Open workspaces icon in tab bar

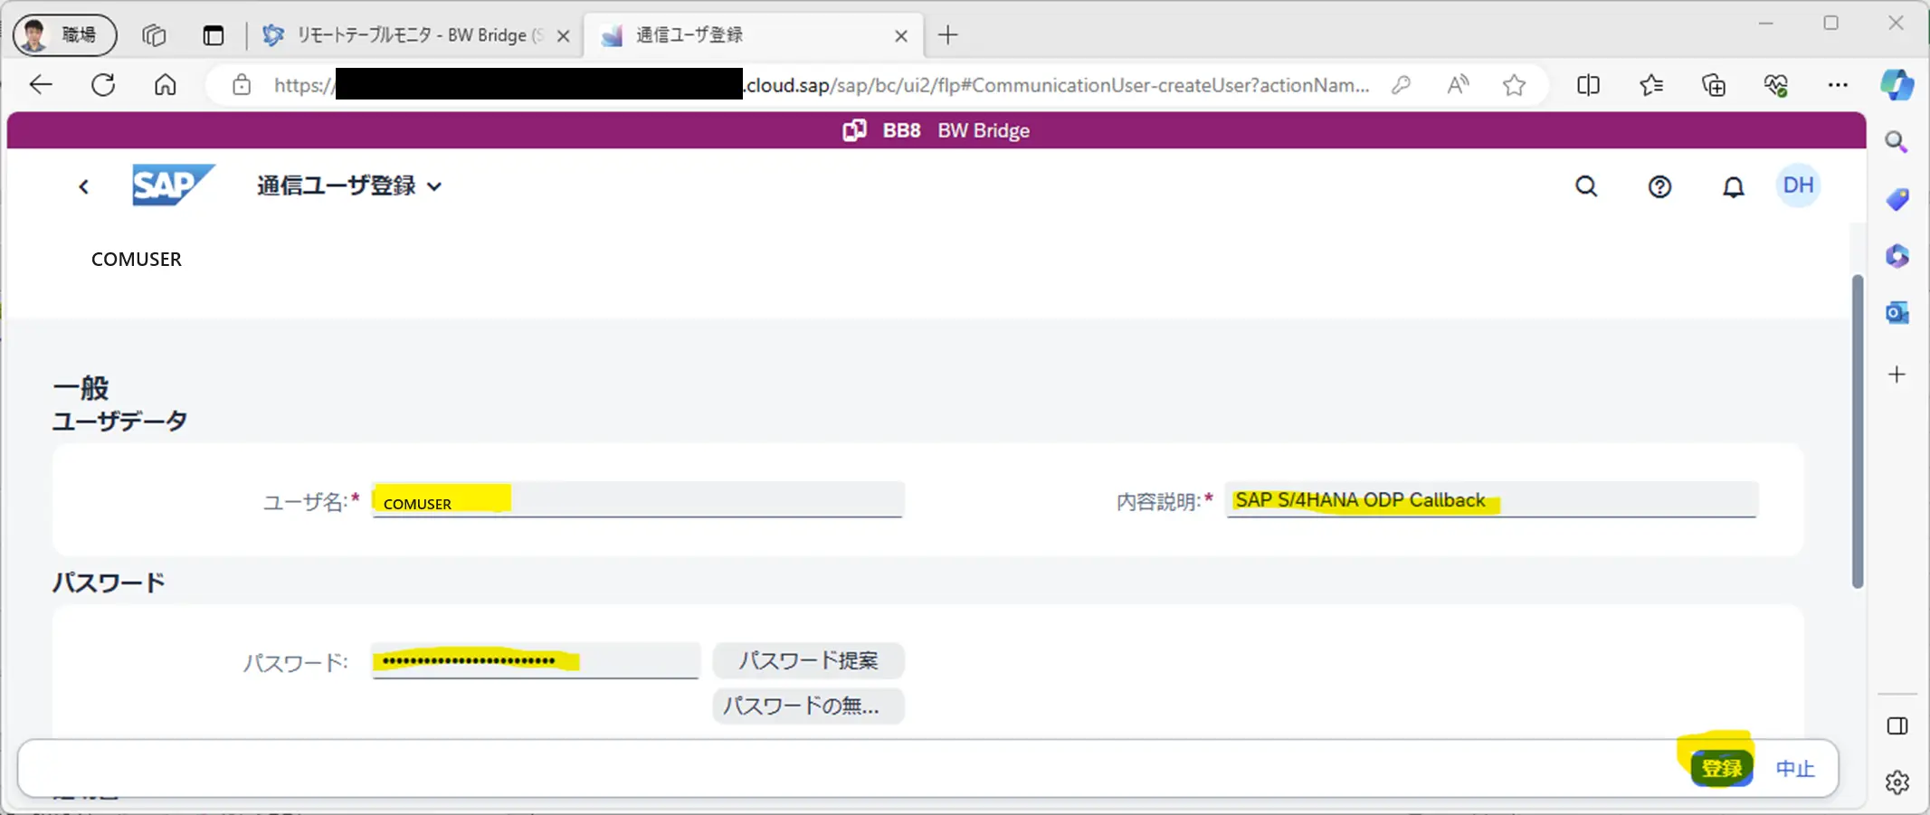coord(154,35)
